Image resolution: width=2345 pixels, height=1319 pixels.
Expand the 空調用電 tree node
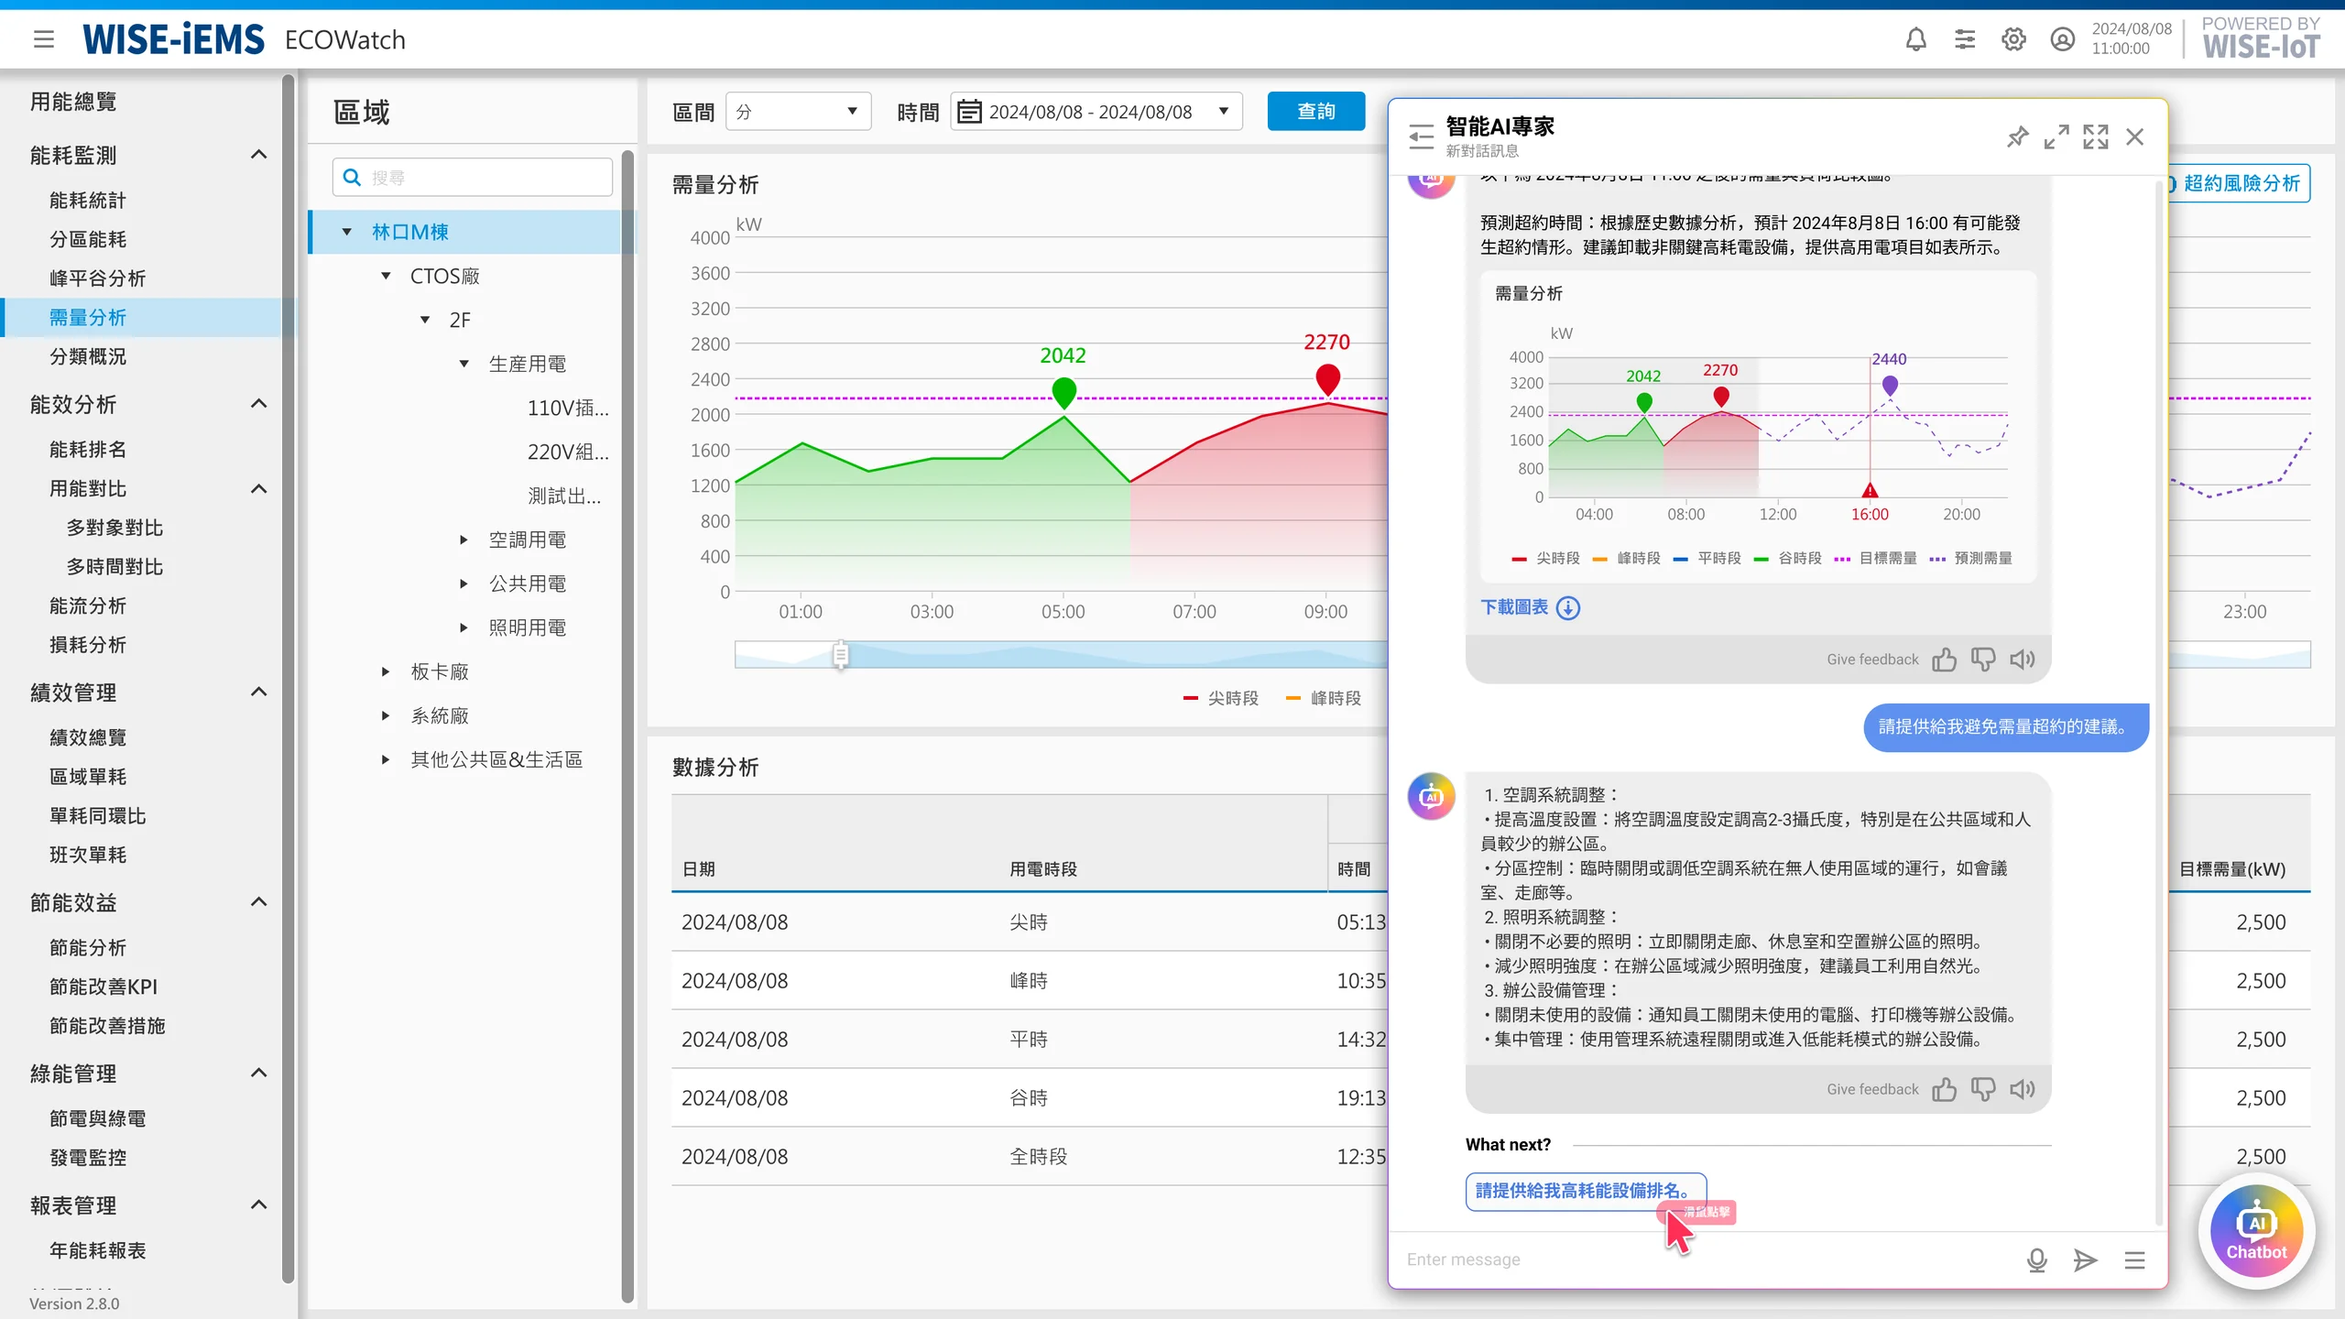tap(464, 540)
